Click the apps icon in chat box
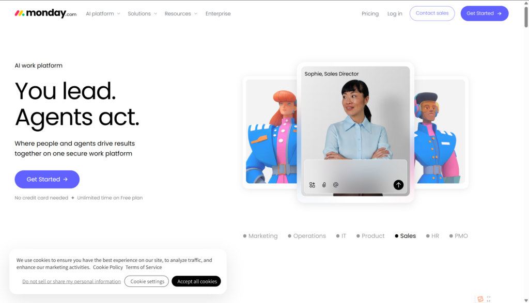The image size is (529, 303). pyautogui.click(x=312, y=185)
